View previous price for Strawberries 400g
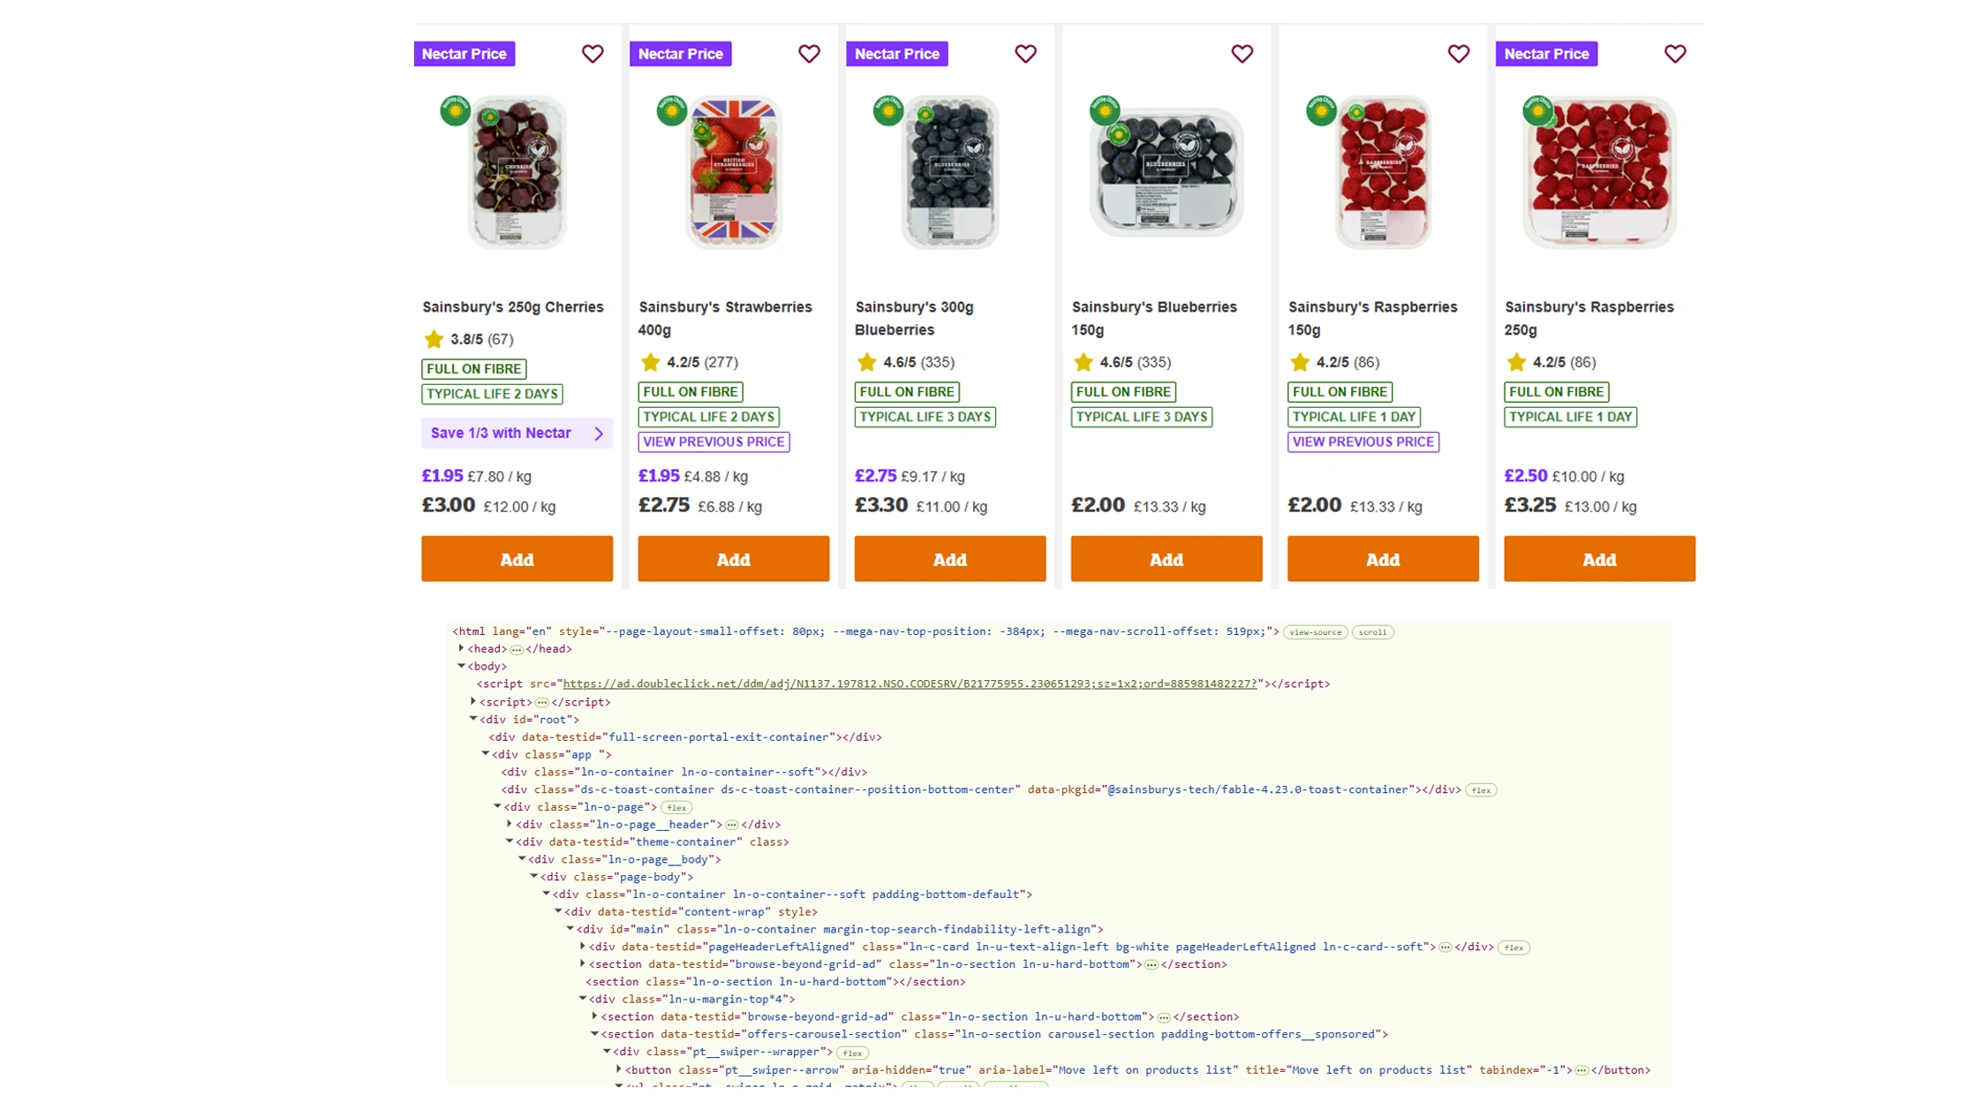 tap(713, 442)
